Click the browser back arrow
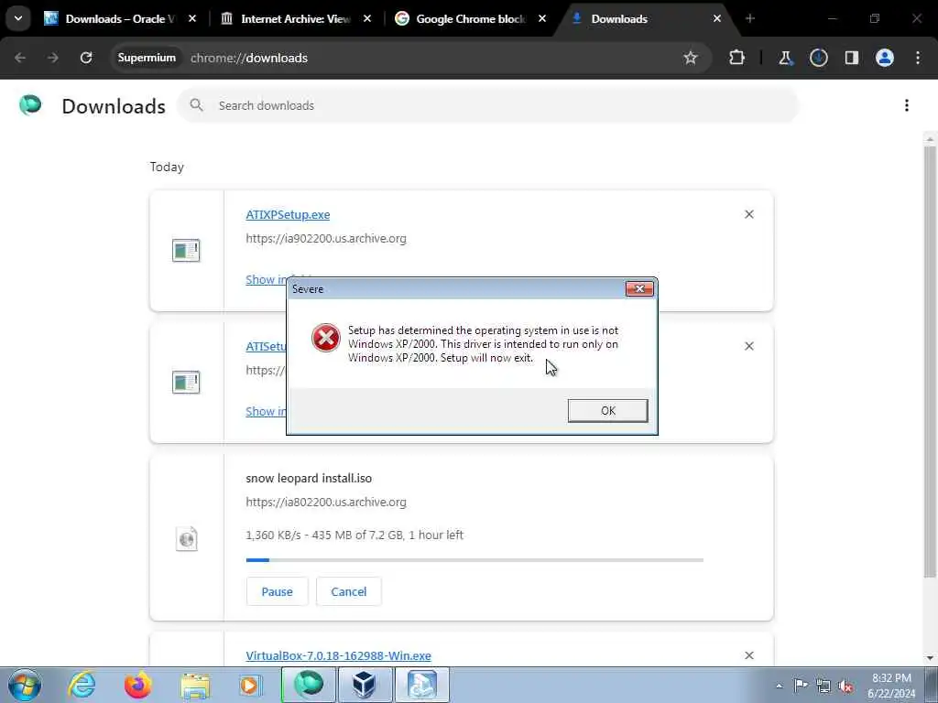Screen dimensions: 938x703 (x=20, y=58)
